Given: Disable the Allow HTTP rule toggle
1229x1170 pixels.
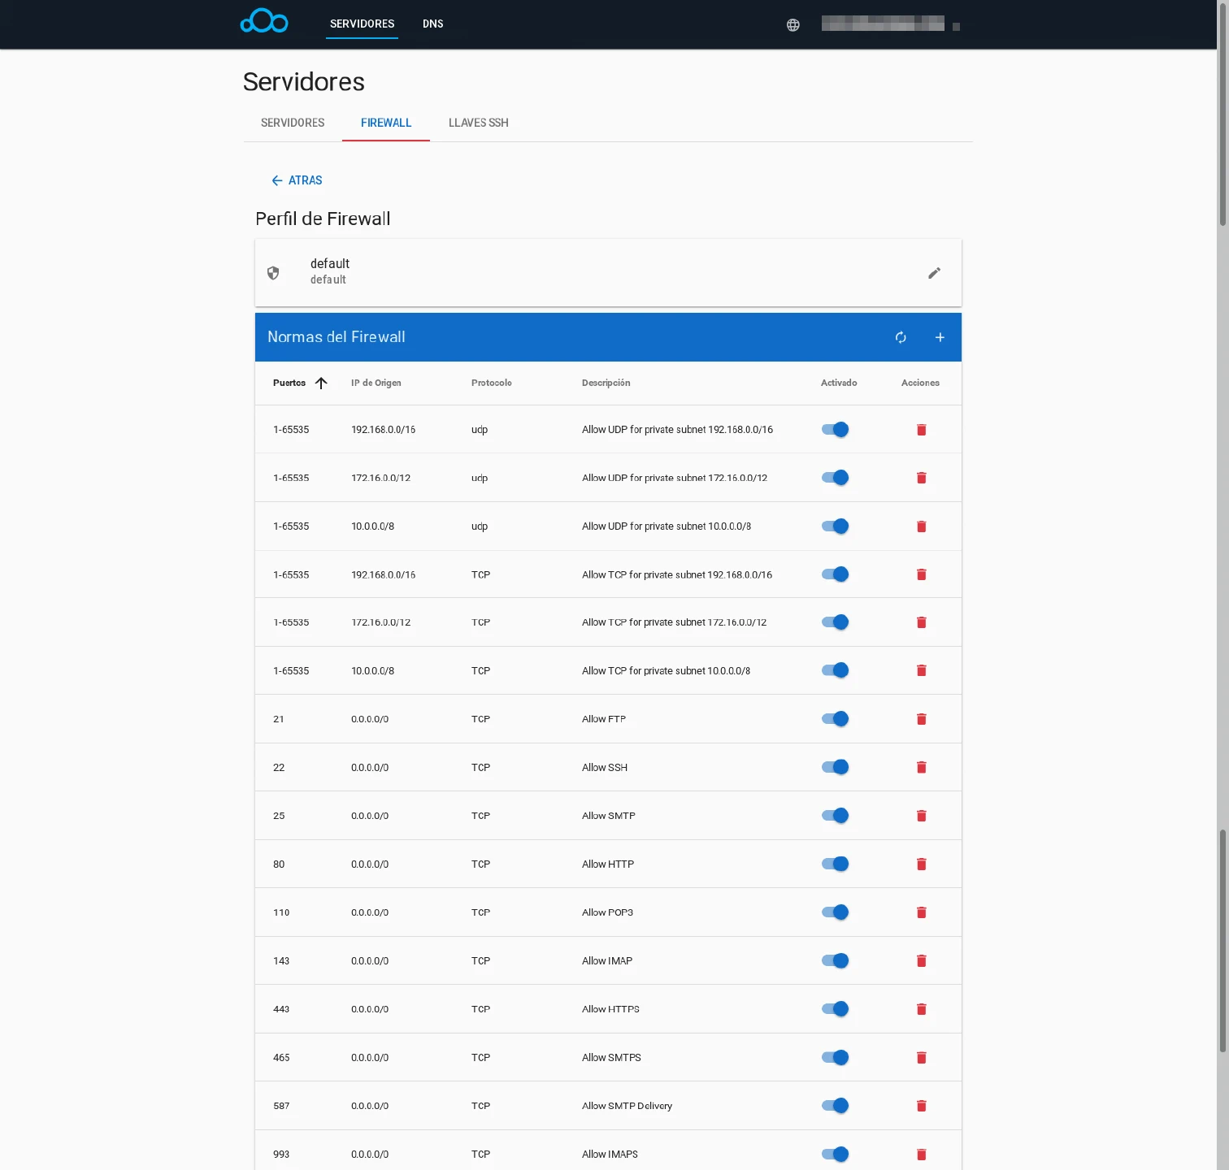Looking at the screenshot, I should click(835, 864).
